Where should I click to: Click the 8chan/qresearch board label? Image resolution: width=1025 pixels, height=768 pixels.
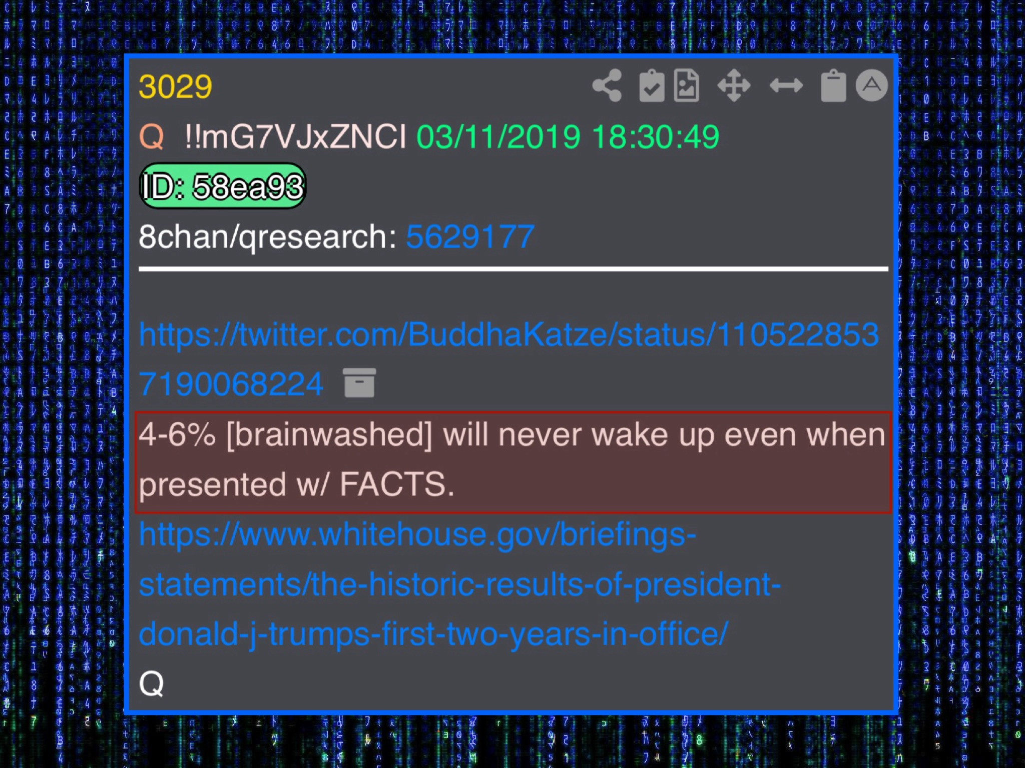(x=268, y=236)
